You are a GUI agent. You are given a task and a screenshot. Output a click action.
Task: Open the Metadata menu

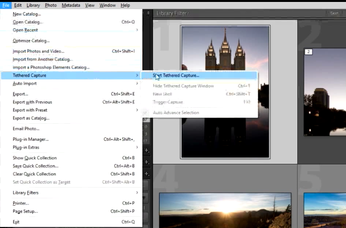[x=71, y=5]
